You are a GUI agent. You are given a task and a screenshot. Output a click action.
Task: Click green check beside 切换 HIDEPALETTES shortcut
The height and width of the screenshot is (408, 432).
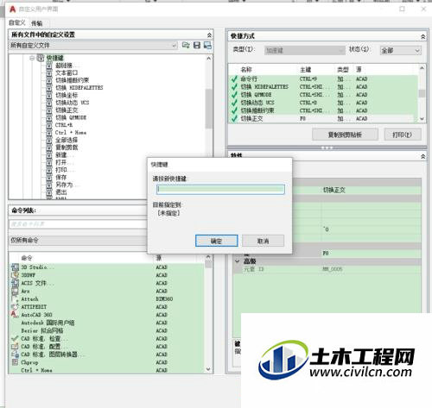[x=234, y=86]
